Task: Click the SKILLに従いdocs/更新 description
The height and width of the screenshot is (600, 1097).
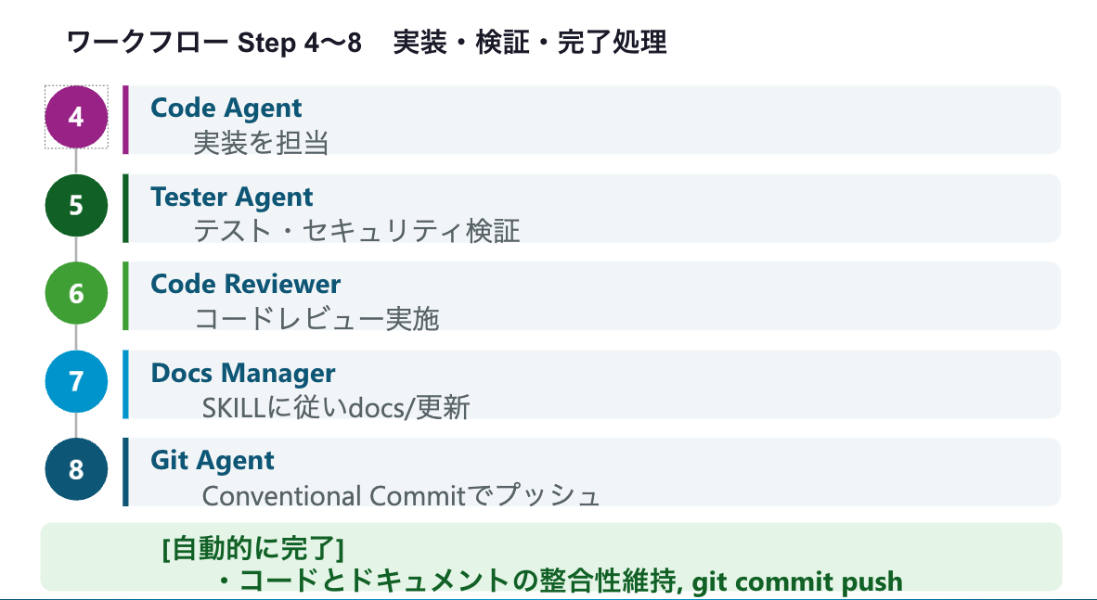Action: click(x=336, y=407)
